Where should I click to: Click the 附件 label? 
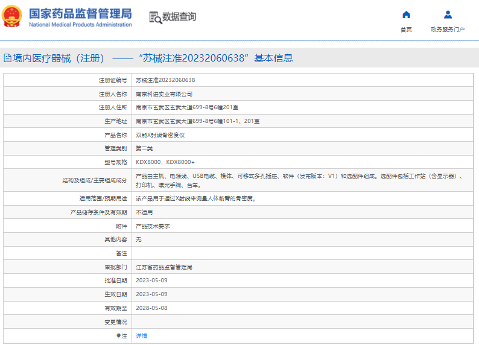point(121,226)
